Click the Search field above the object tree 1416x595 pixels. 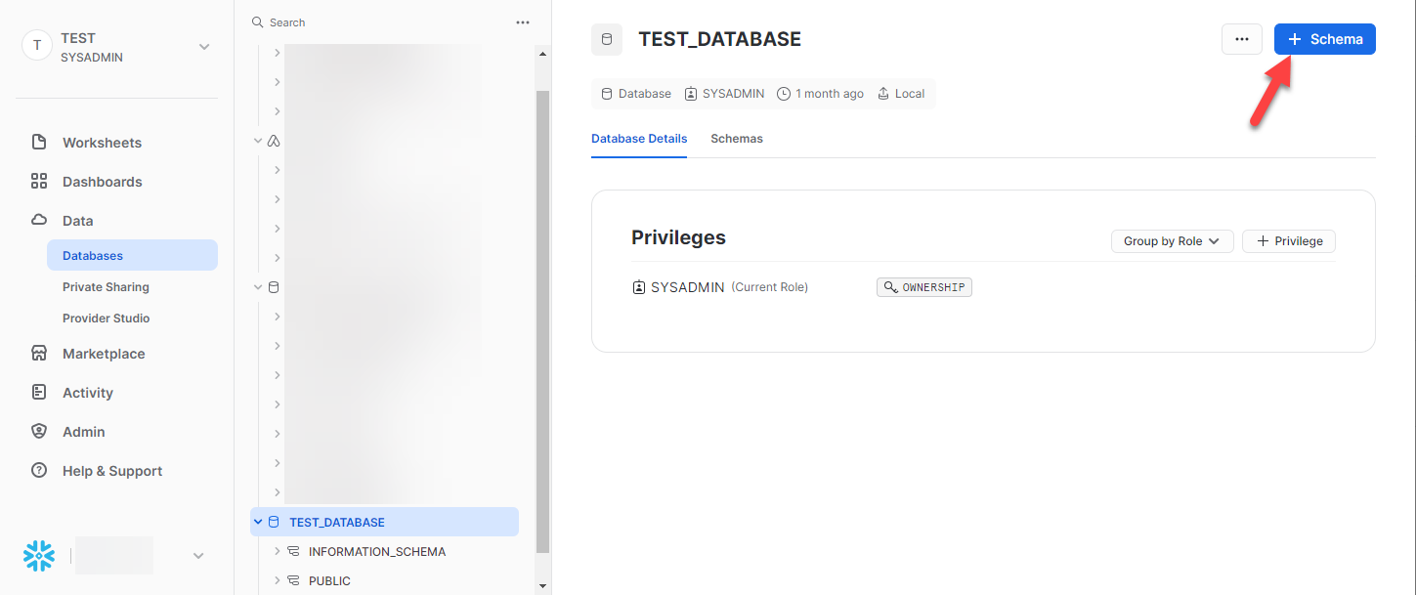coord(288,21)
